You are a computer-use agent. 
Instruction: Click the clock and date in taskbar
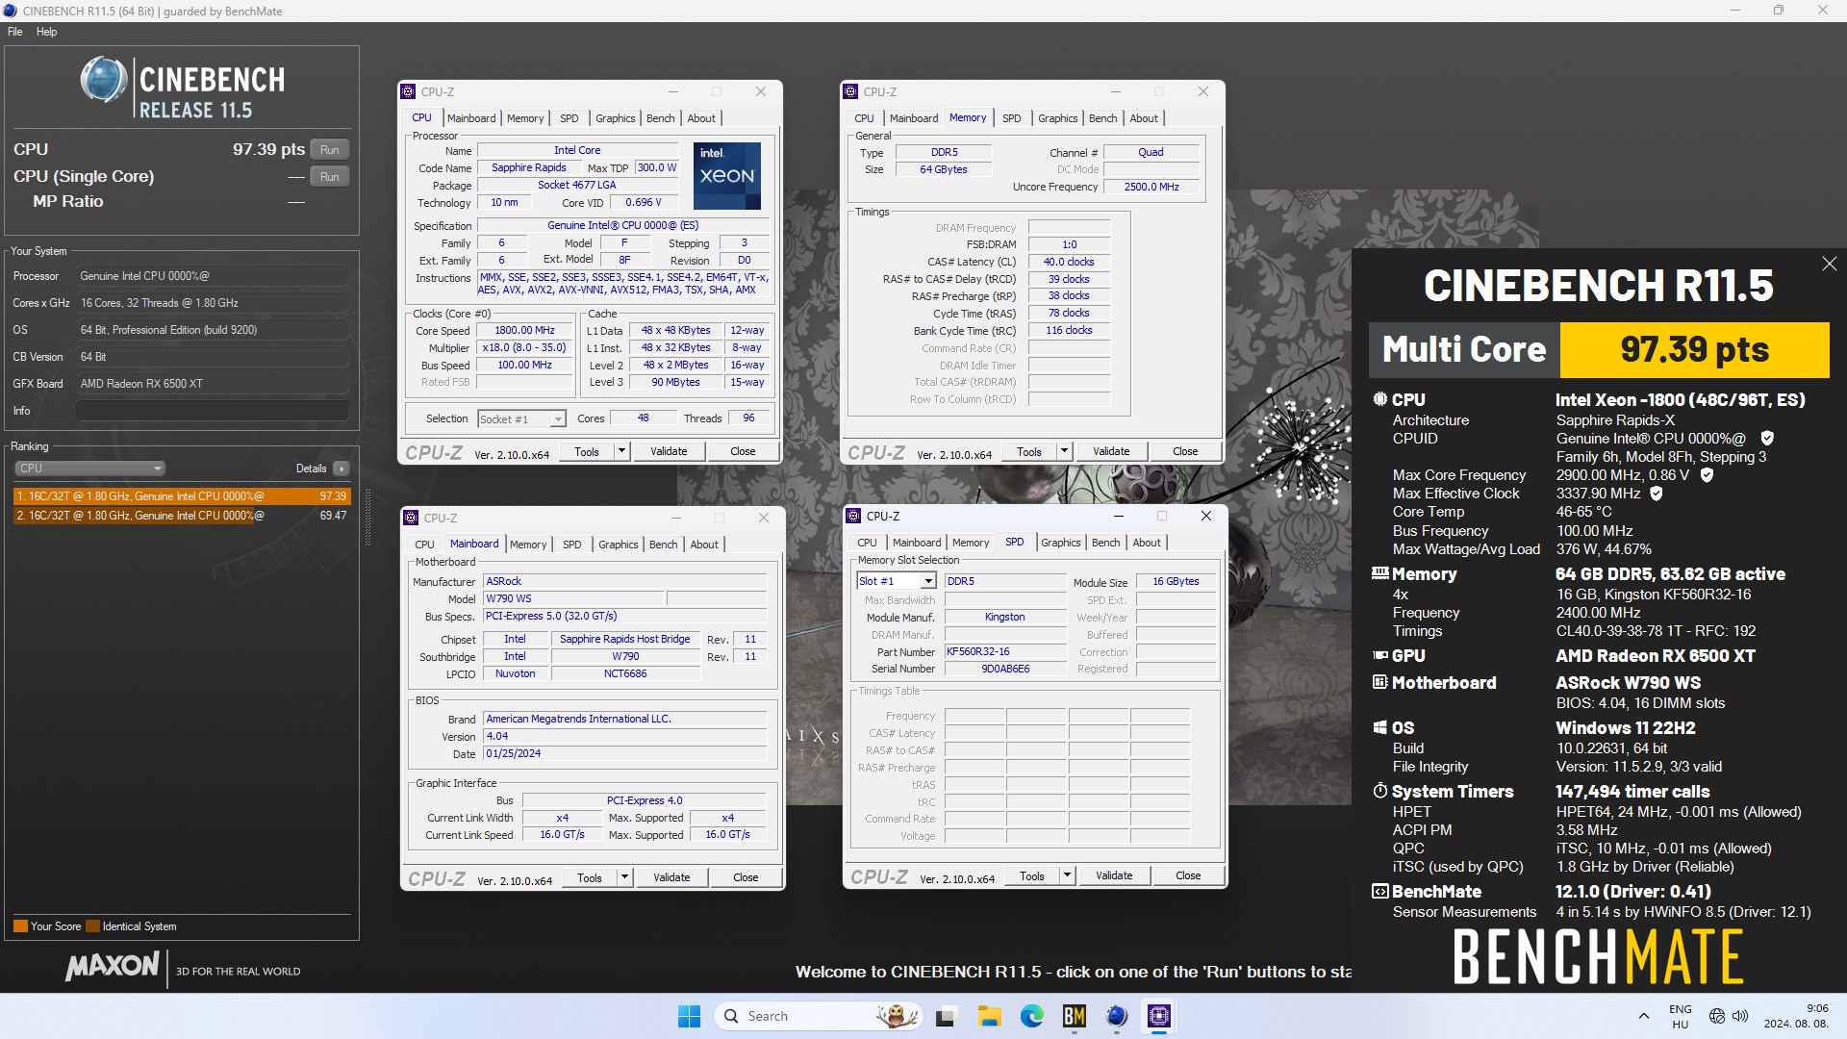1796,1016
